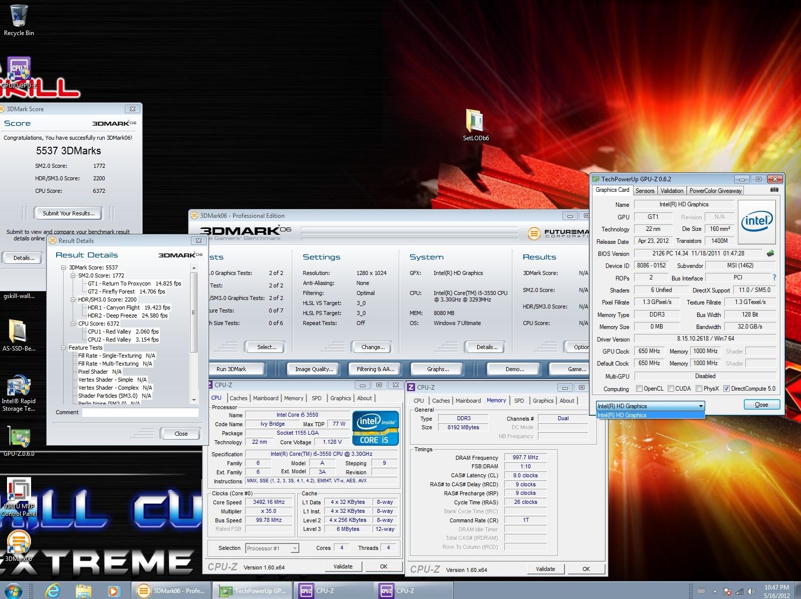Switch to the Validation tab in GPU-Z
The height and width of the screenshot is (599, 801).
point(672,191)
